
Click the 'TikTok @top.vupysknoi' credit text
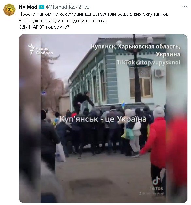[x=148, y=62]
